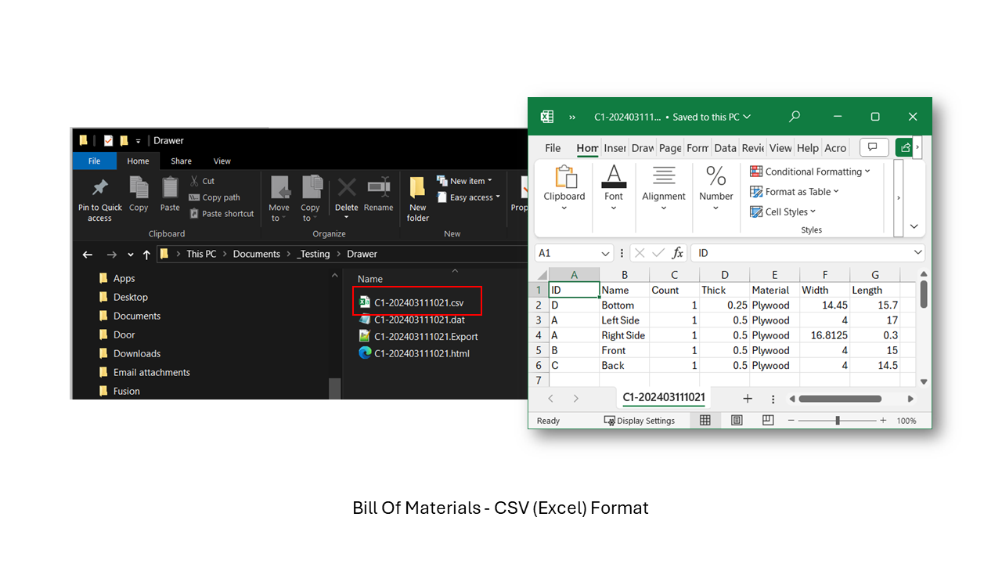Image resolution: width=1002 pixels, height=564 pixels.
Task: Click Move to in File Explorer Organize group
Action: tap(279, 199)
